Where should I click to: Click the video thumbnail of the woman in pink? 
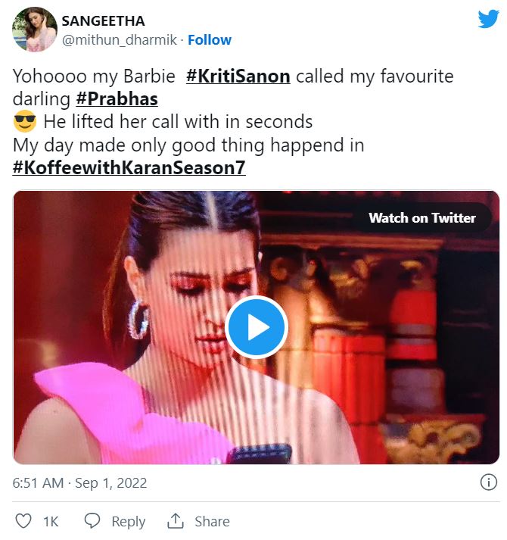point(257,327)
